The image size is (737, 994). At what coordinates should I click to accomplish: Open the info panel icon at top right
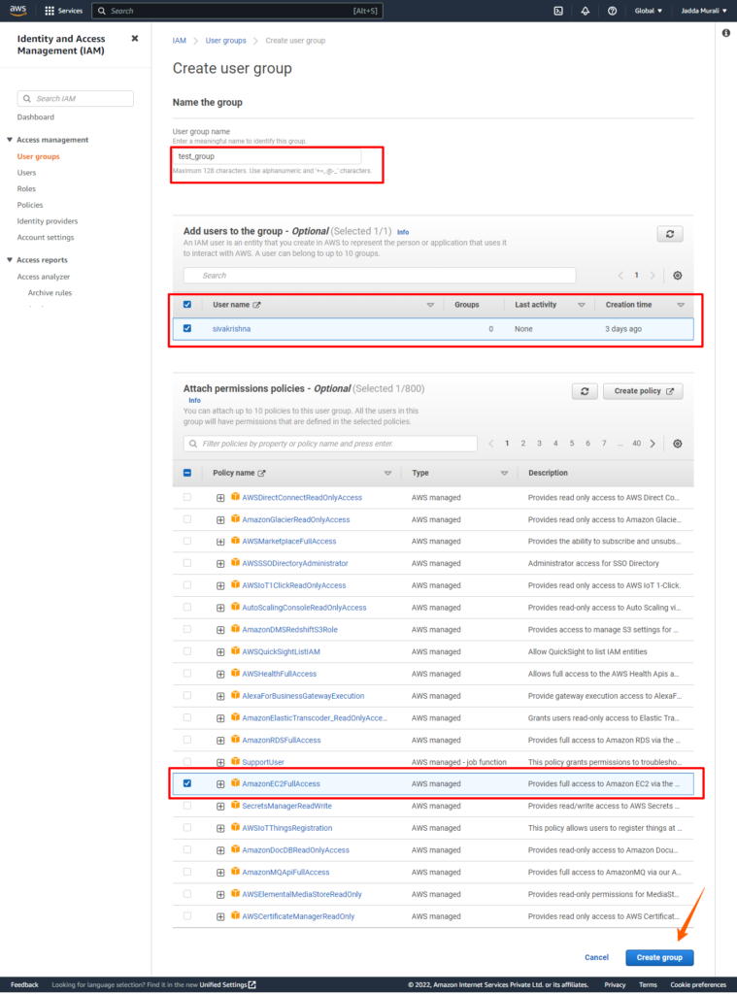[725, 33]
